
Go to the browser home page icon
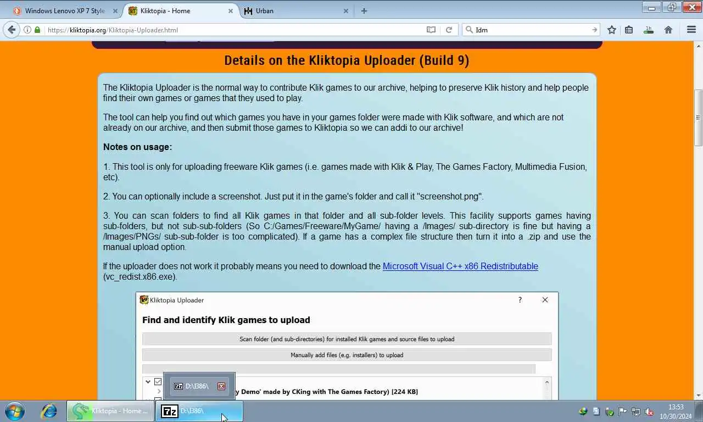coord(668,30)
